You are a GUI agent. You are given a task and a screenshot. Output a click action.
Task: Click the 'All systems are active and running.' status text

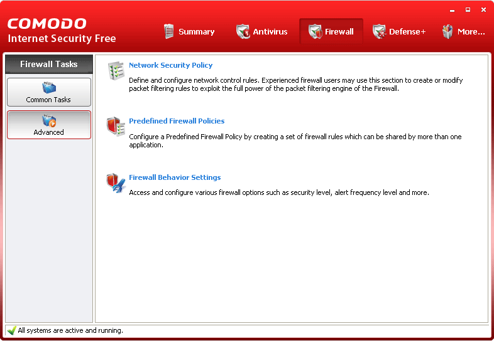coord(70,330)
